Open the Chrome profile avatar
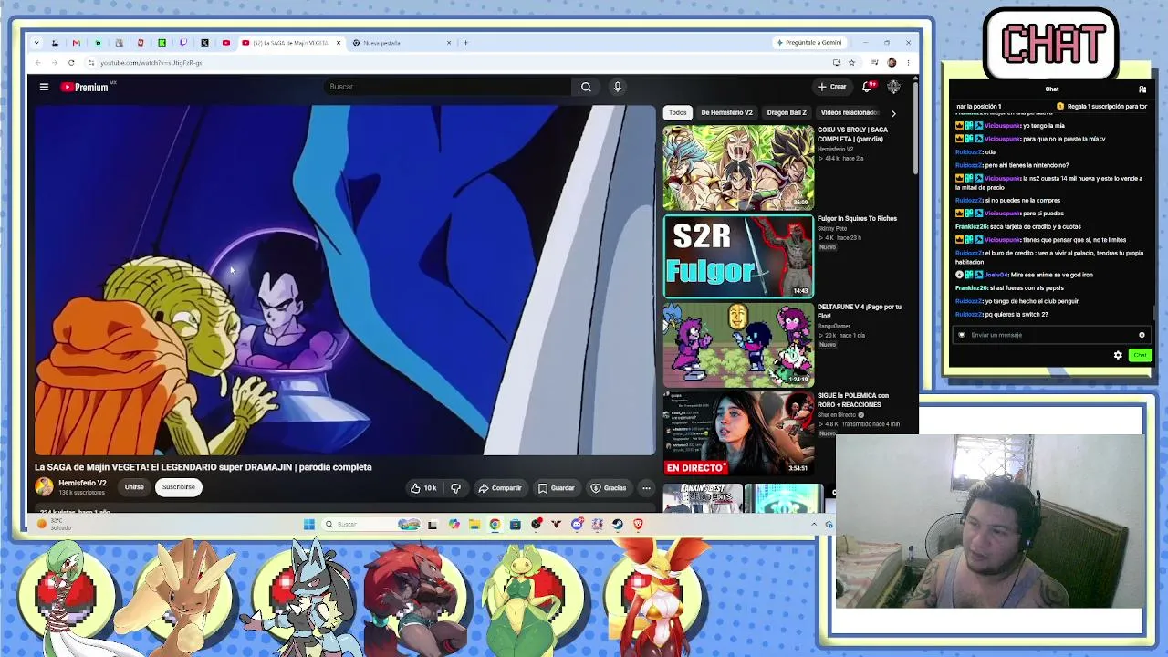 [x=892, y=63]
